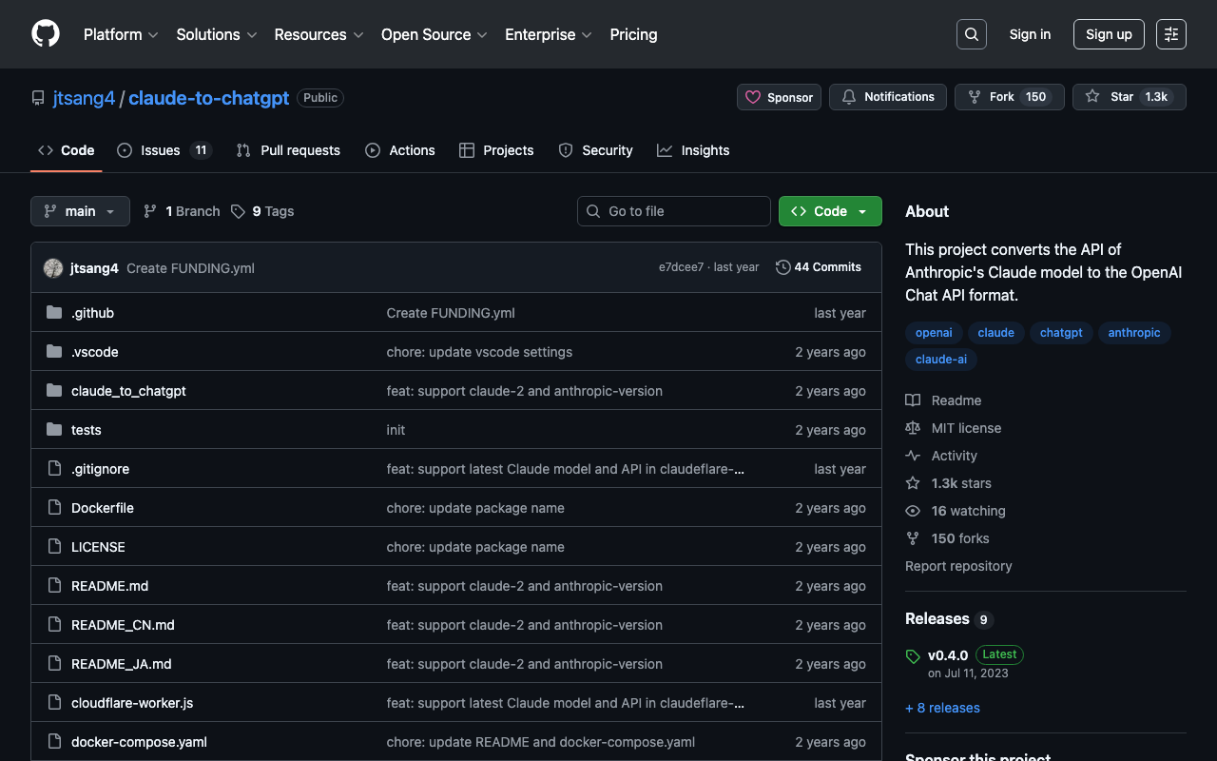Click the Activity pulse icon
Viewport: 1217px width, 761px height.
(x=913, y=456)
